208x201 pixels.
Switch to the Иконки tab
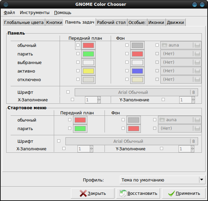(x=156, y=22)
